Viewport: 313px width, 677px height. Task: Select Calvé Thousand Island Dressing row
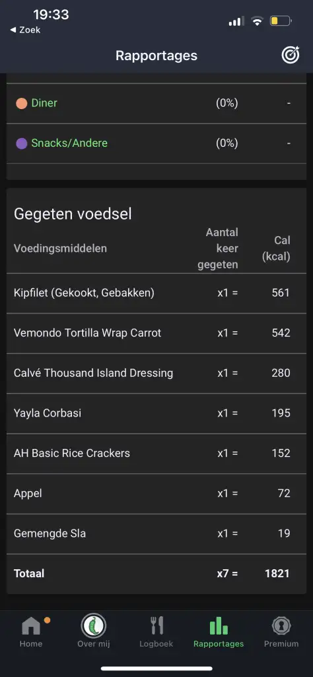coord(156,374)
